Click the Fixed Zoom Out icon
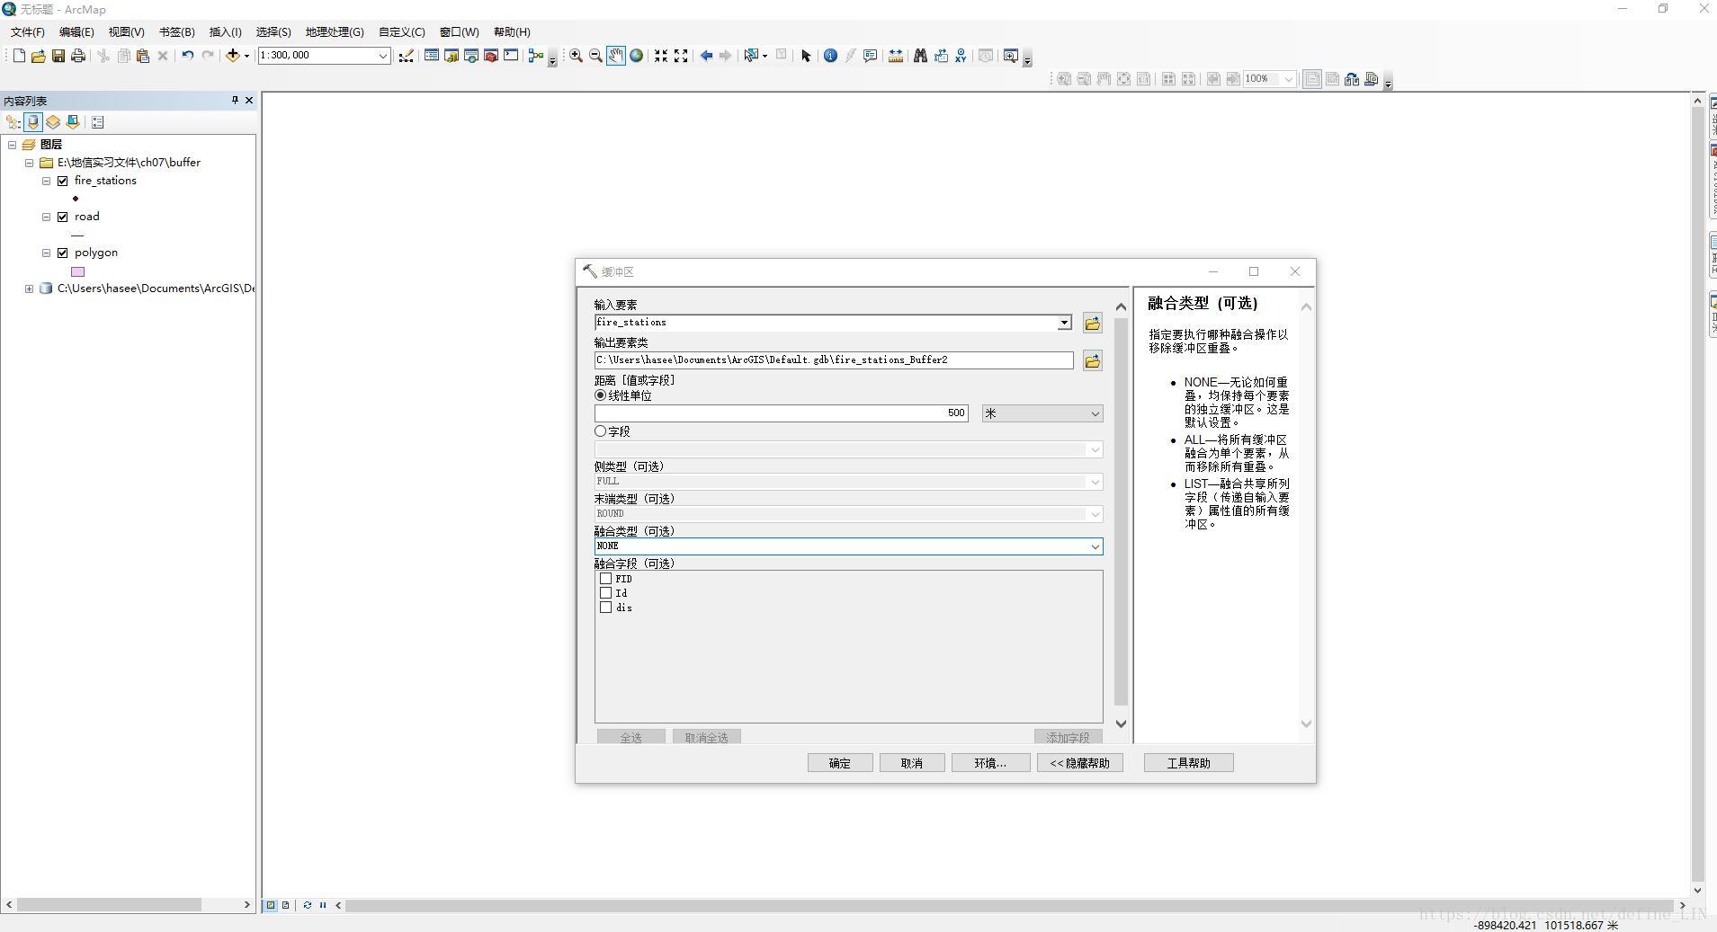 [x=681, y=56]
